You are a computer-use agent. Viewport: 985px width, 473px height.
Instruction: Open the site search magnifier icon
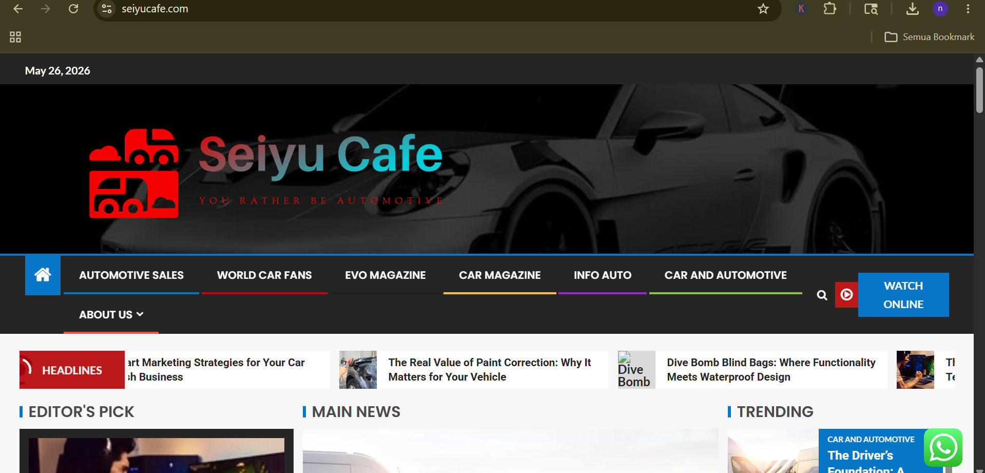822,295
